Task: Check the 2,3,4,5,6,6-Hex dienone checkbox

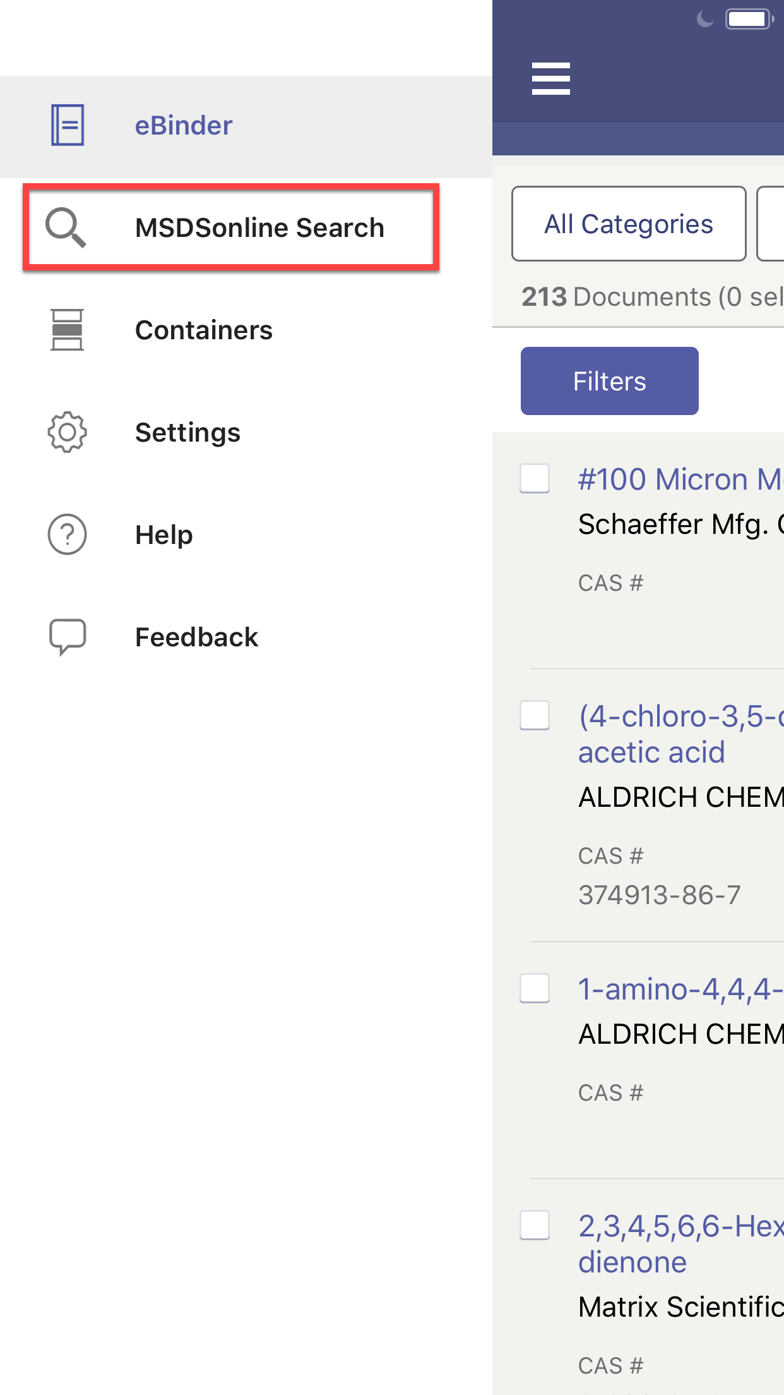Action: point(535,1225)
